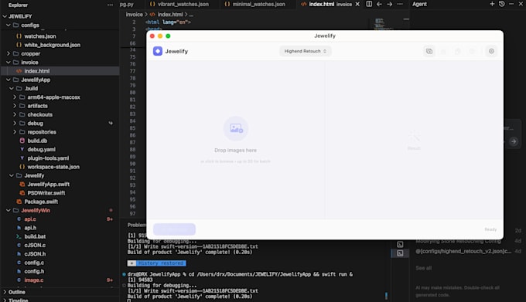Open plugin-tools.yaml file
The width and height of the screenshot is (526, 302).
tap(48, 158)
